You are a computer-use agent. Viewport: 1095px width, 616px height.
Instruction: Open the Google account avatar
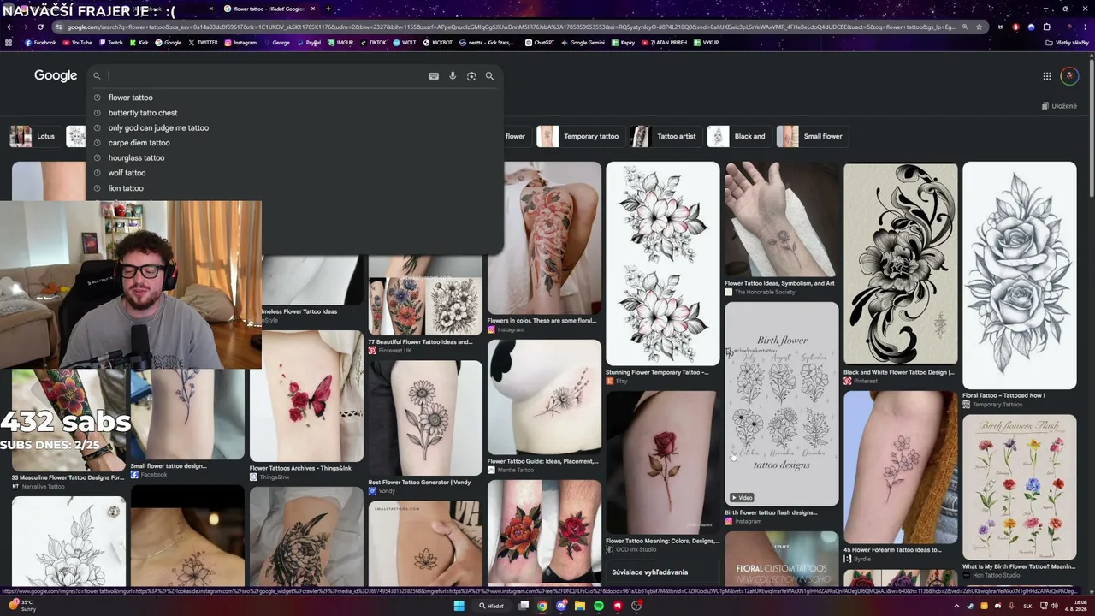pos(1069,76)
